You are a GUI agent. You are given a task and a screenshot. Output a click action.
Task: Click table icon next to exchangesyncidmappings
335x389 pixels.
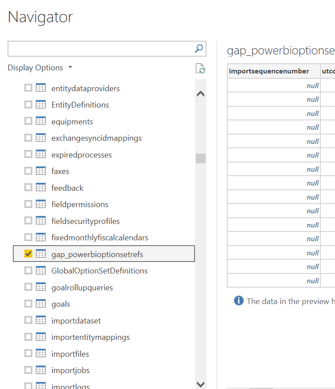(x=41, y=138)
